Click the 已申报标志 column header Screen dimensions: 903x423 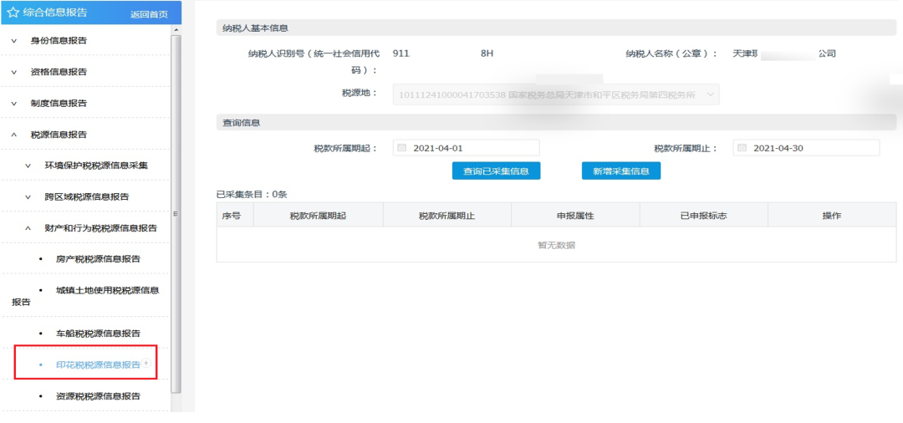pyautogui.click(x=703, y=216)
